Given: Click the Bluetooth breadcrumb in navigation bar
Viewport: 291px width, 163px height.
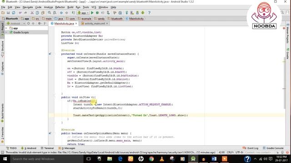Looking at the screenshot, I should click(10, 19).
